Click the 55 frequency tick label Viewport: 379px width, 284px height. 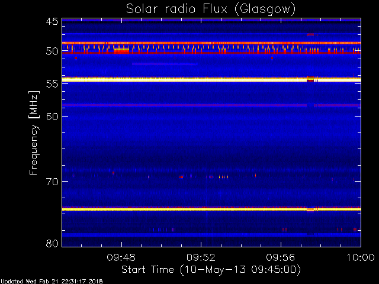click(x=52, y=84)
